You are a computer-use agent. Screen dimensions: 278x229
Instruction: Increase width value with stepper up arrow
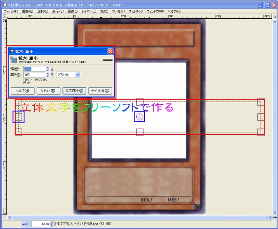48,67
